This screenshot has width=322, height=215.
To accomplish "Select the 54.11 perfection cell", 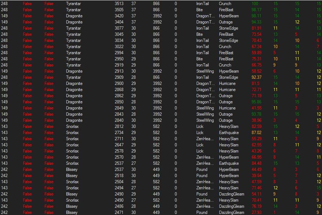I will click(257, 194).
